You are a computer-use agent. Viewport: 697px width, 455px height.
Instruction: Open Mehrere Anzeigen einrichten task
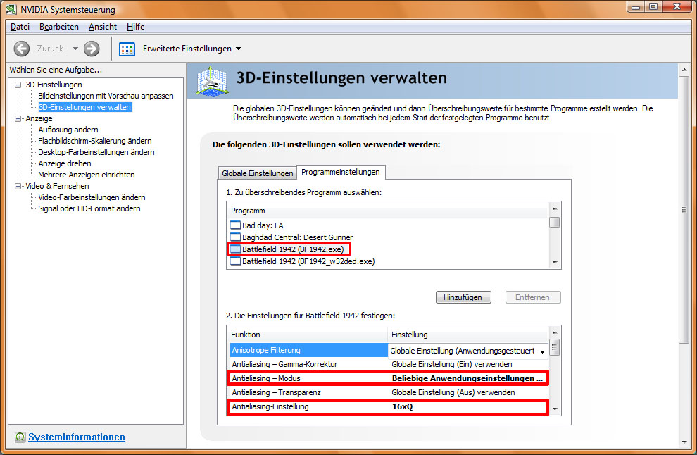point(86,175)
